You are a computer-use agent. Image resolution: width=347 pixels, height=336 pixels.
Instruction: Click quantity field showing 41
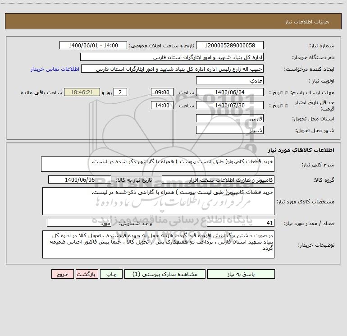tap(241, 223)
